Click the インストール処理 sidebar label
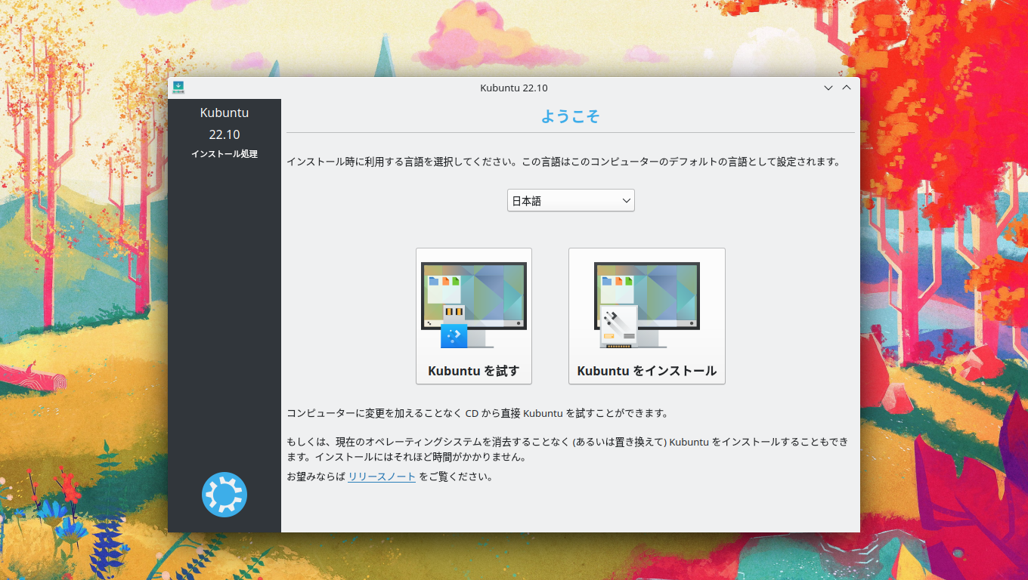 pos(224,154)
